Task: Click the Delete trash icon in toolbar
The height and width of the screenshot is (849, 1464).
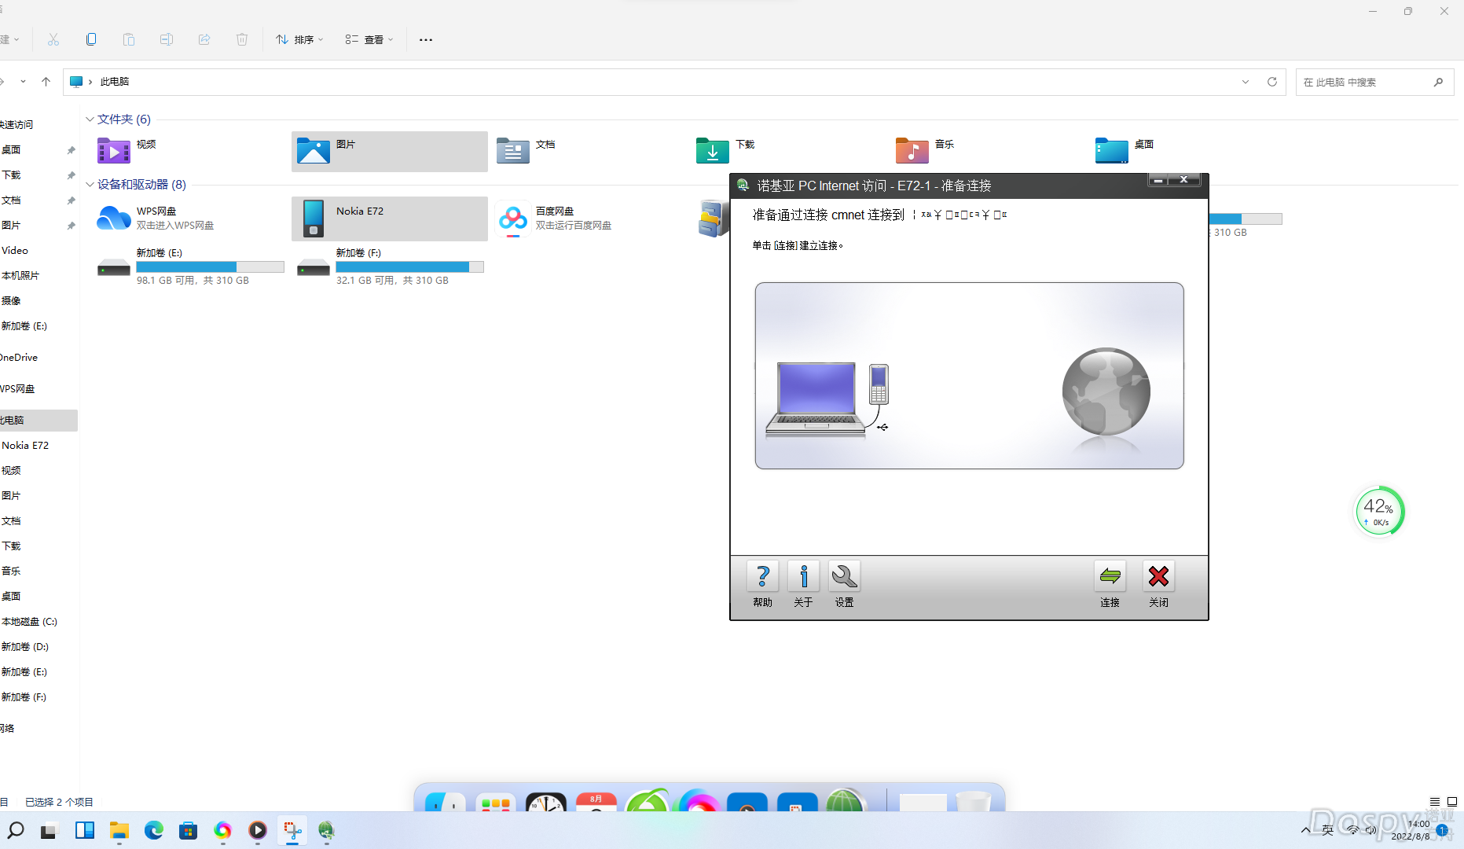Action: [x=242, y=39]
